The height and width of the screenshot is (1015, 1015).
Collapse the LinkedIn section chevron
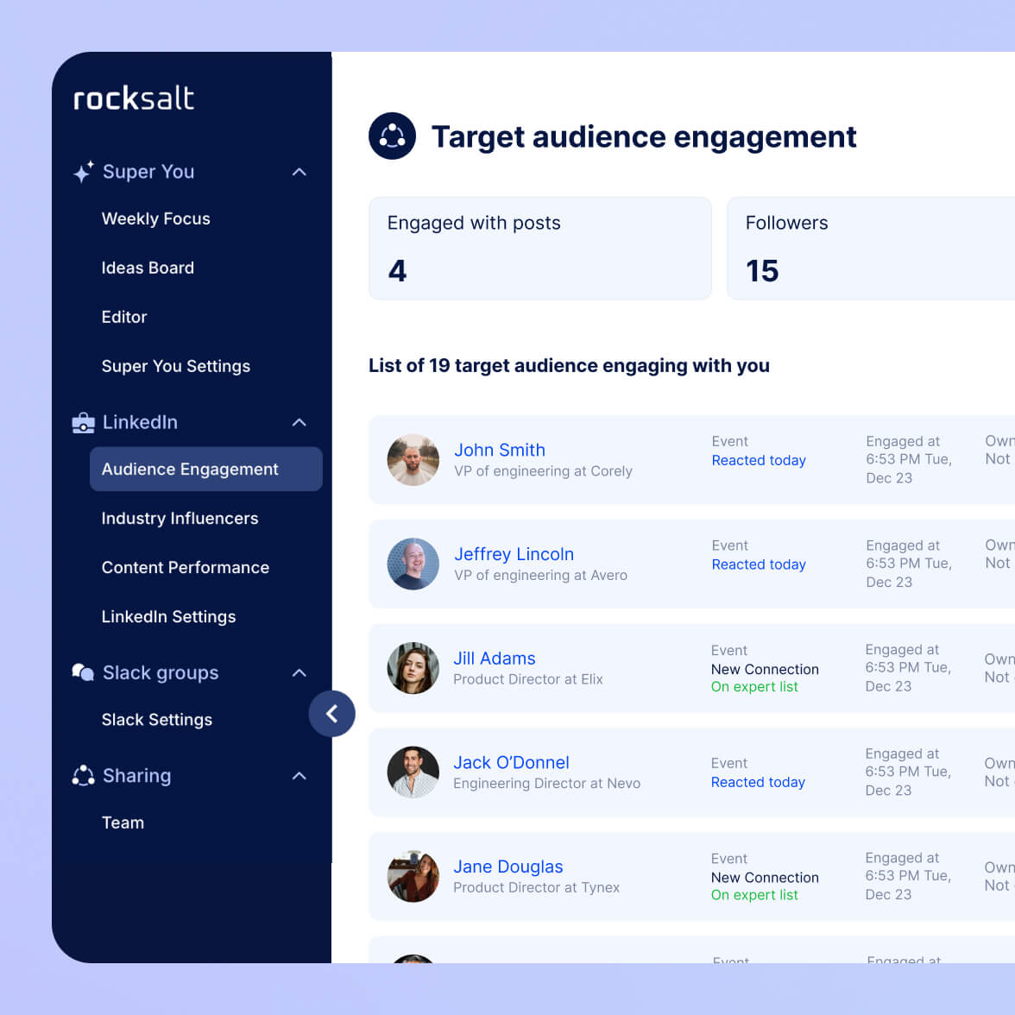point(299,423)
